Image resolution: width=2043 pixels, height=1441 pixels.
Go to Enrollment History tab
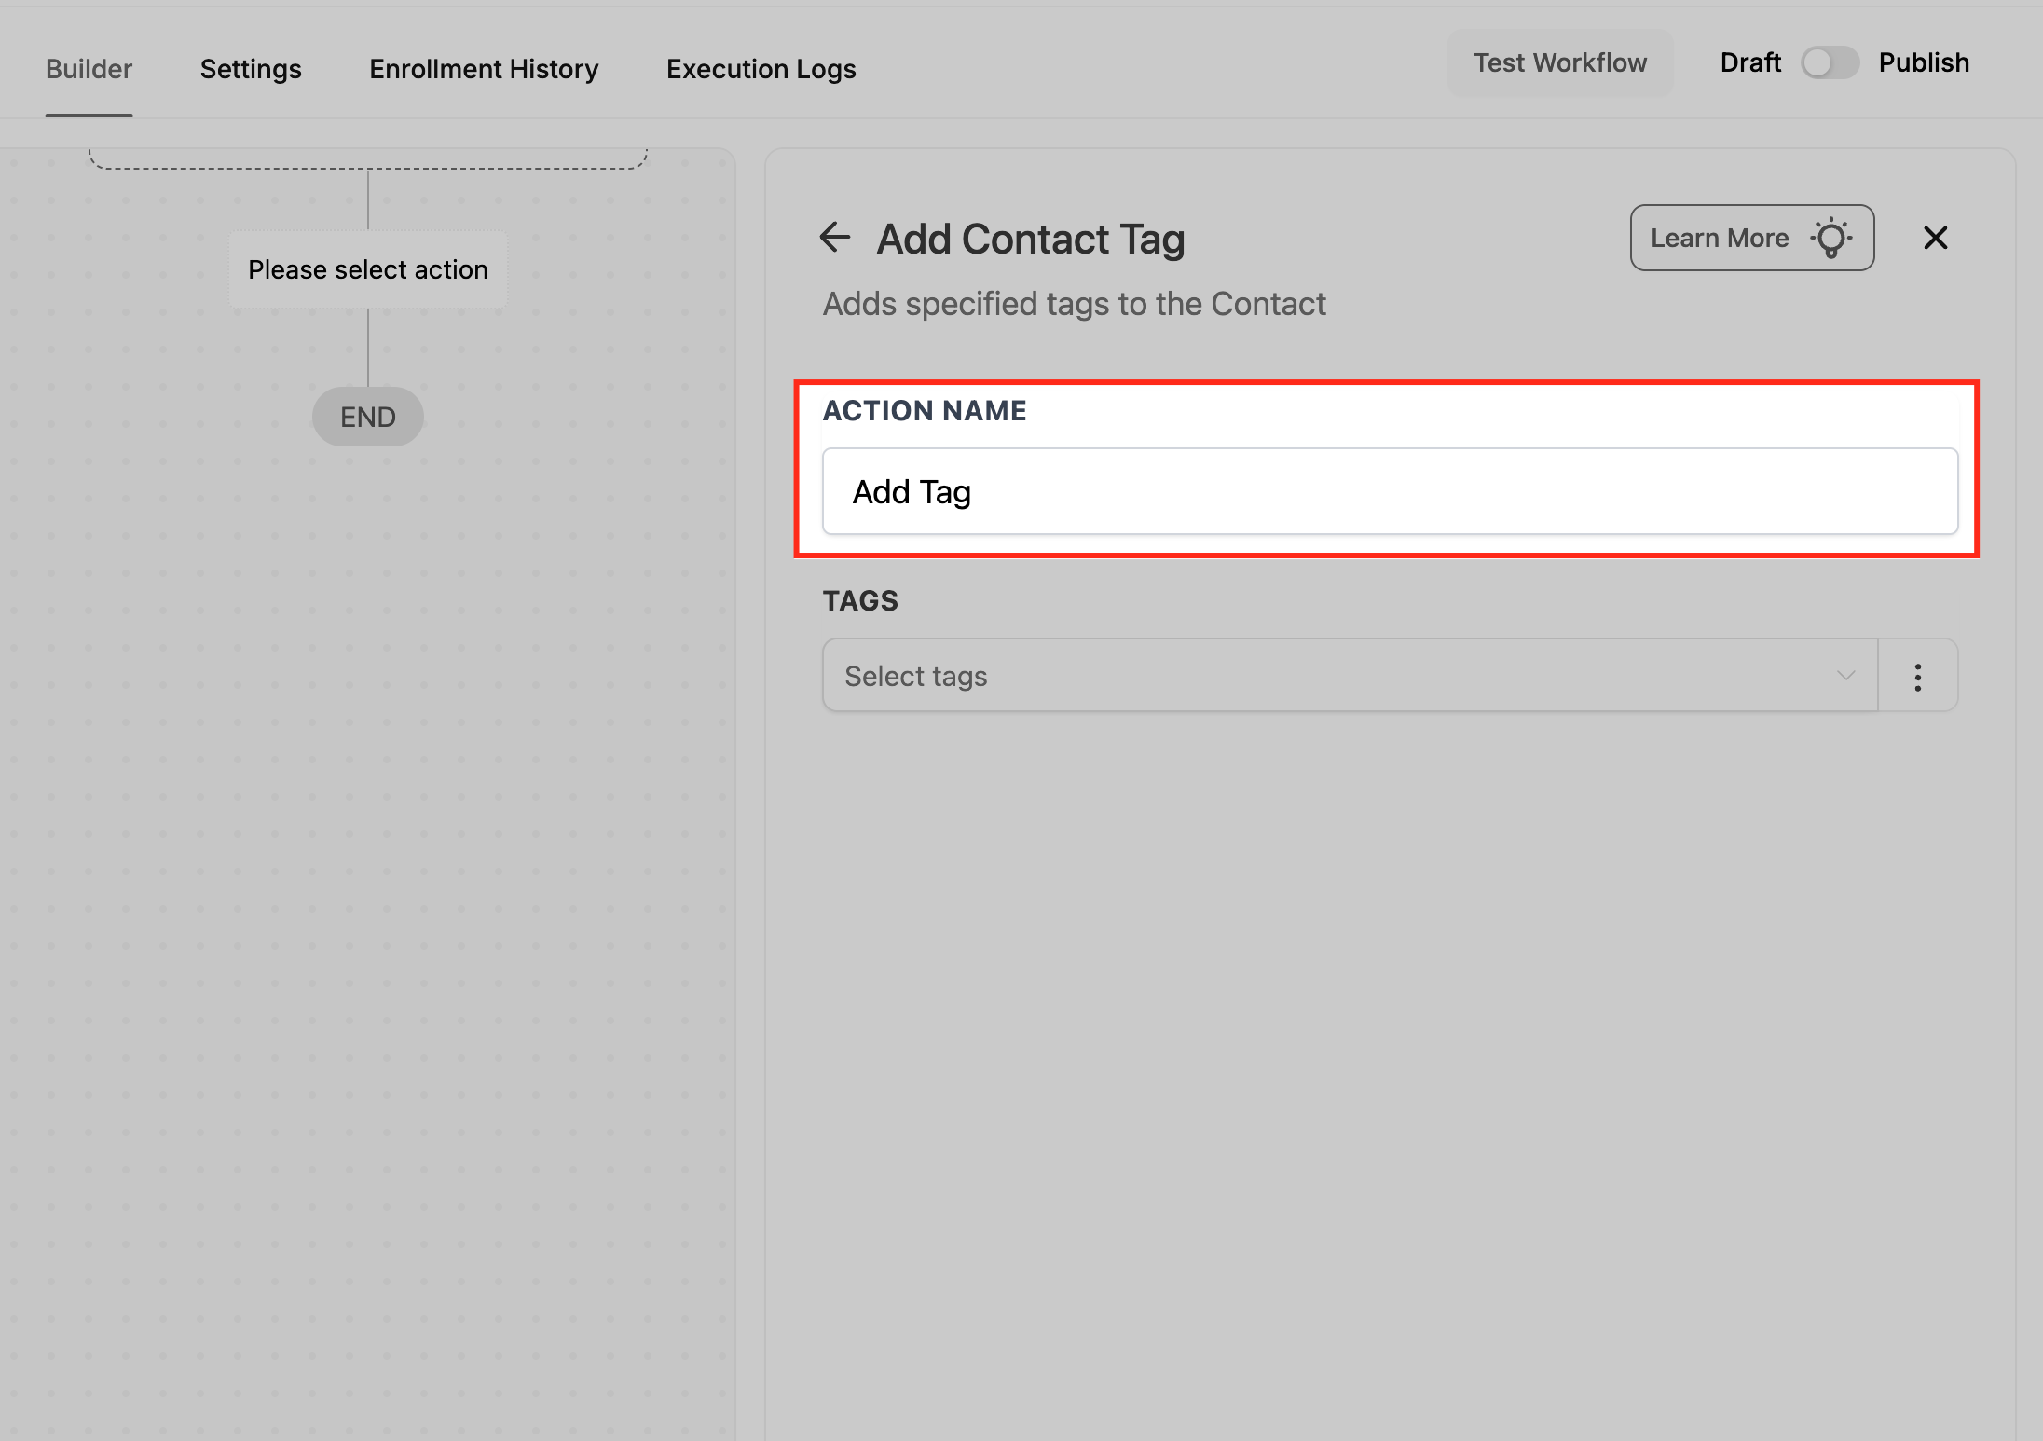(484, 69)
